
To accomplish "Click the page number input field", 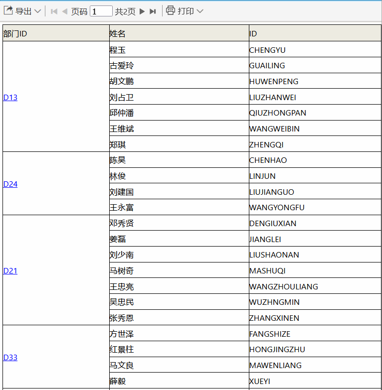I will (x=101, y=11).
